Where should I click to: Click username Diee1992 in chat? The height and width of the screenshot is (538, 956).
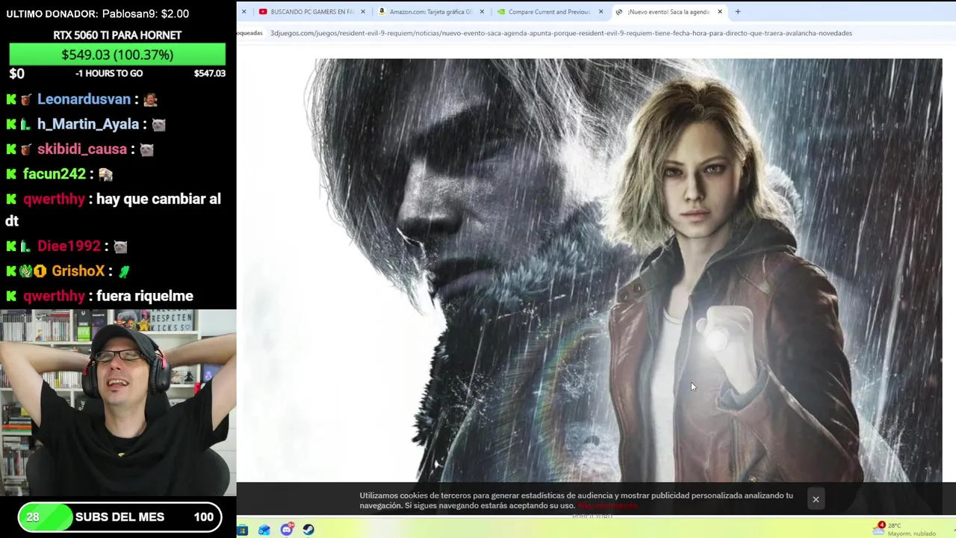(x=69, y=246)
